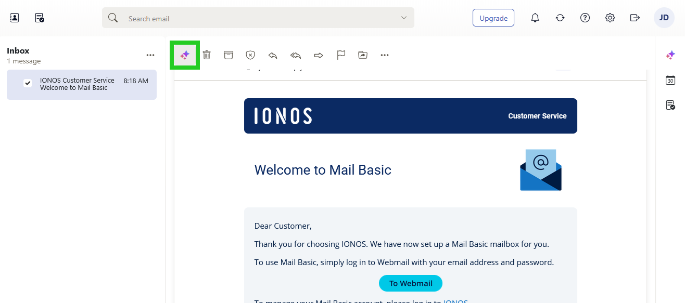This screenshot has width=685, height=303.
Task: Delete the email using the trash icon
Action: [206, 55]
